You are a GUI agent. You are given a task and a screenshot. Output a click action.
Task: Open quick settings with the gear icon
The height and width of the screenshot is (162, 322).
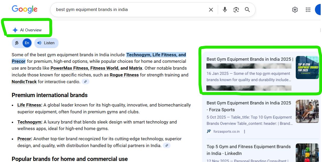(x=295, y=9)
